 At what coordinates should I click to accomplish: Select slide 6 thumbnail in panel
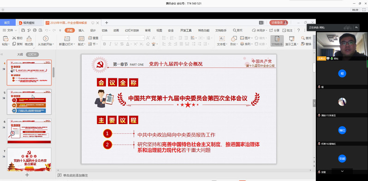coord(29,131)
